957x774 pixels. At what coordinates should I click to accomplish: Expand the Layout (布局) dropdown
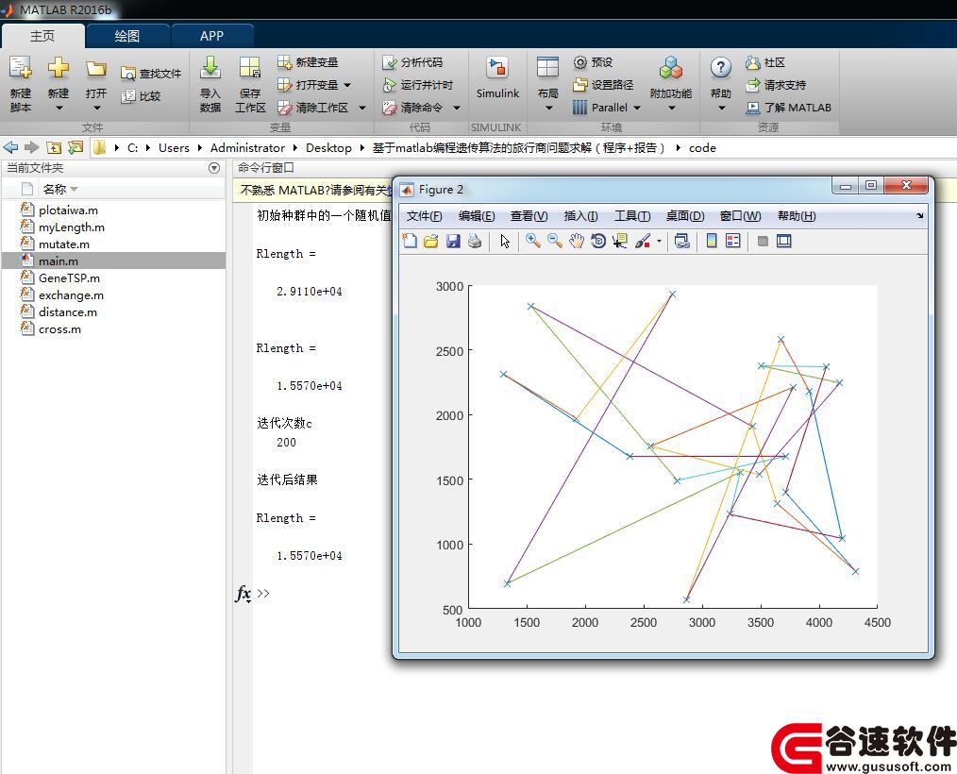tap(548, 108)
